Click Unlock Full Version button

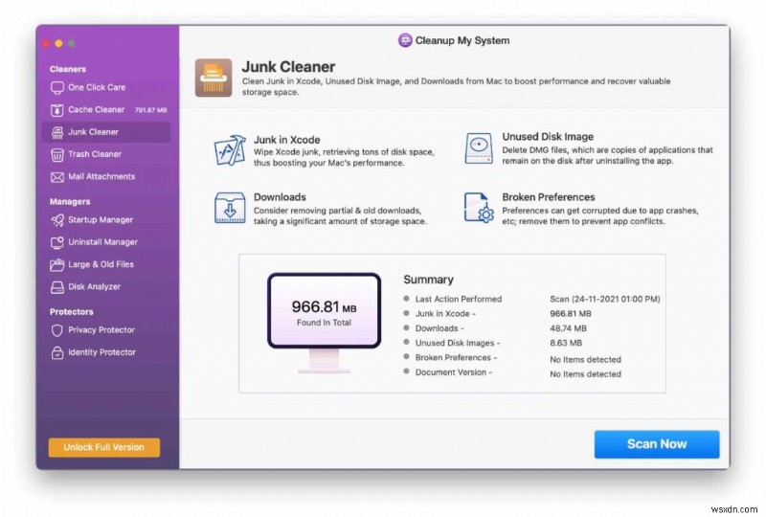(x=104, y=447)
